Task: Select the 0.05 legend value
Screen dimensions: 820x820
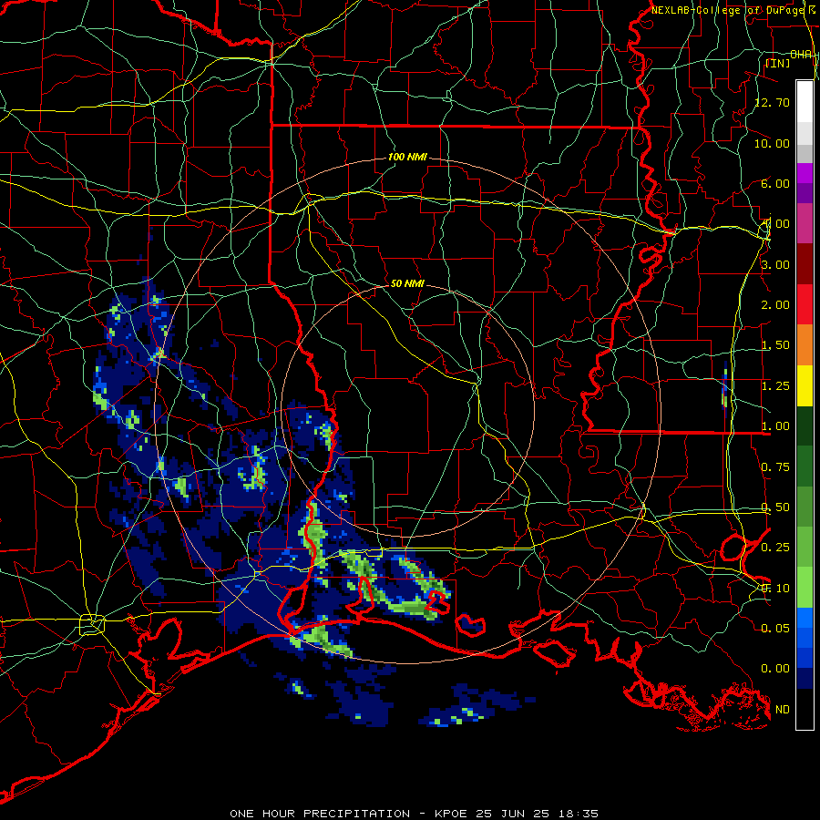Action: point(775,628)
